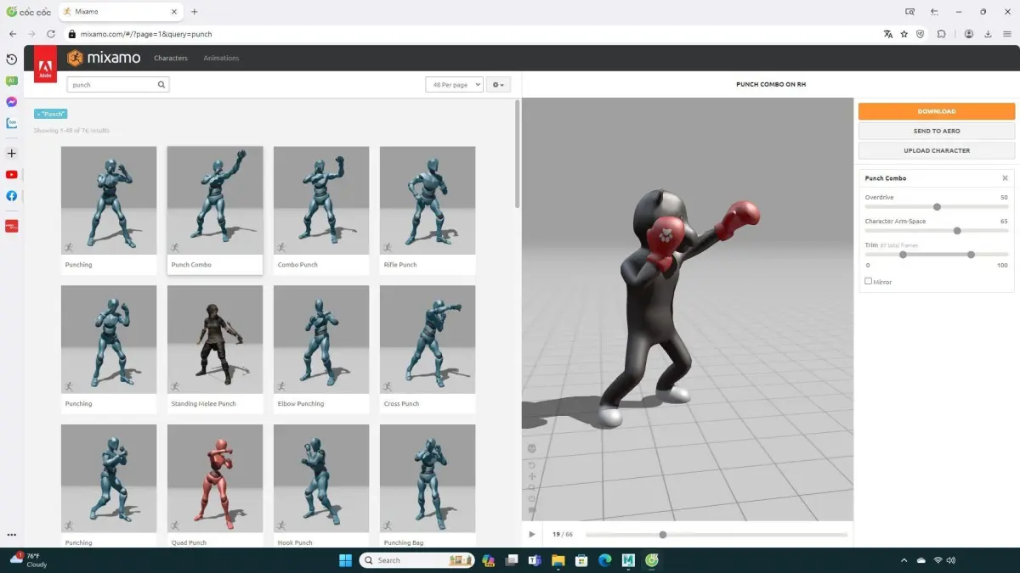Open the browser downloads icon
This screenshot has height=573, width=1020.
(988, 34)
